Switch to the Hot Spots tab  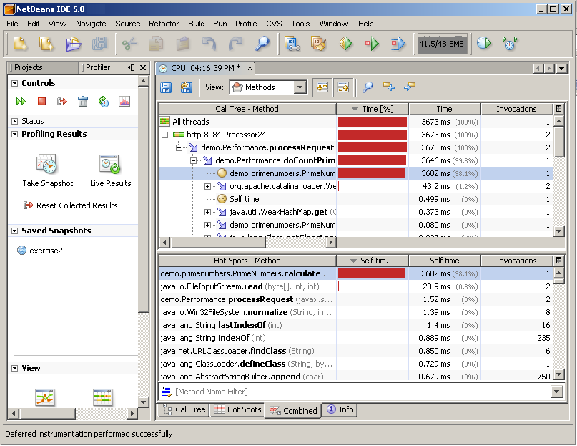coord(237,410)
